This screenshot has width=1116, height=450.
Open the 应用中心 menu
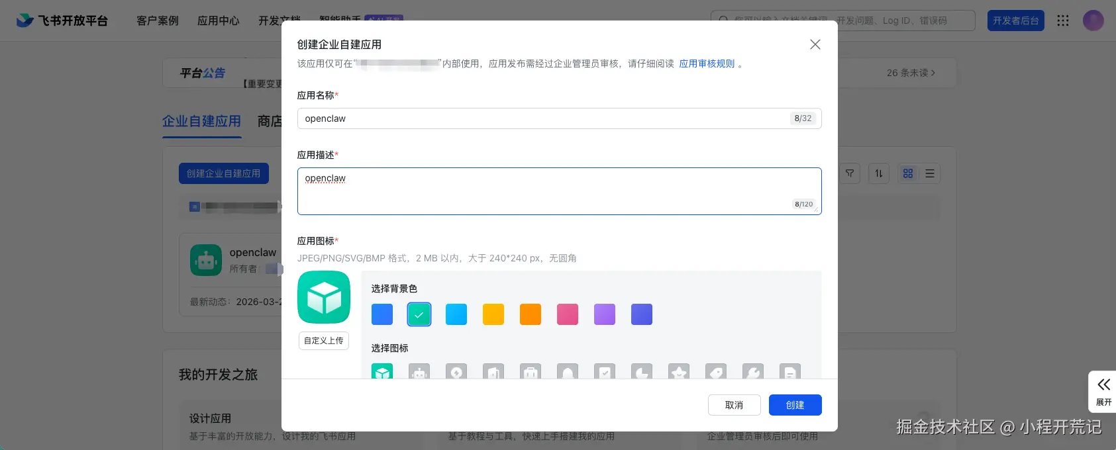coord(219,21)
